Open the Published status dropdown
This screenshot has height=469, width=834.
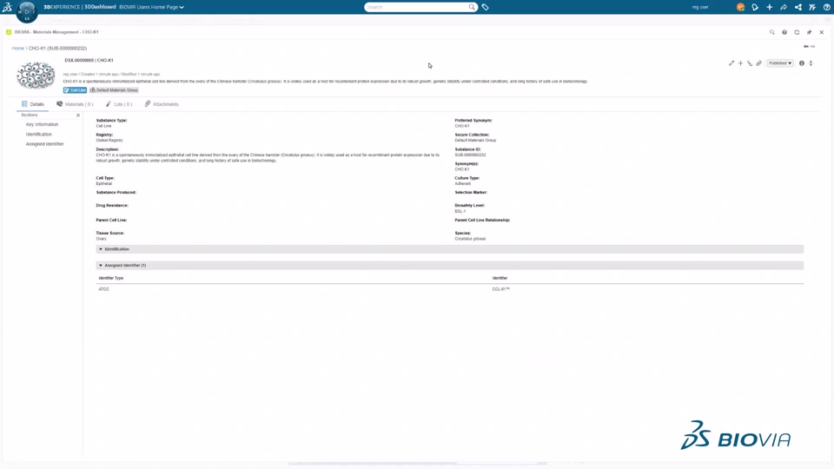click(x=780, y=63)
